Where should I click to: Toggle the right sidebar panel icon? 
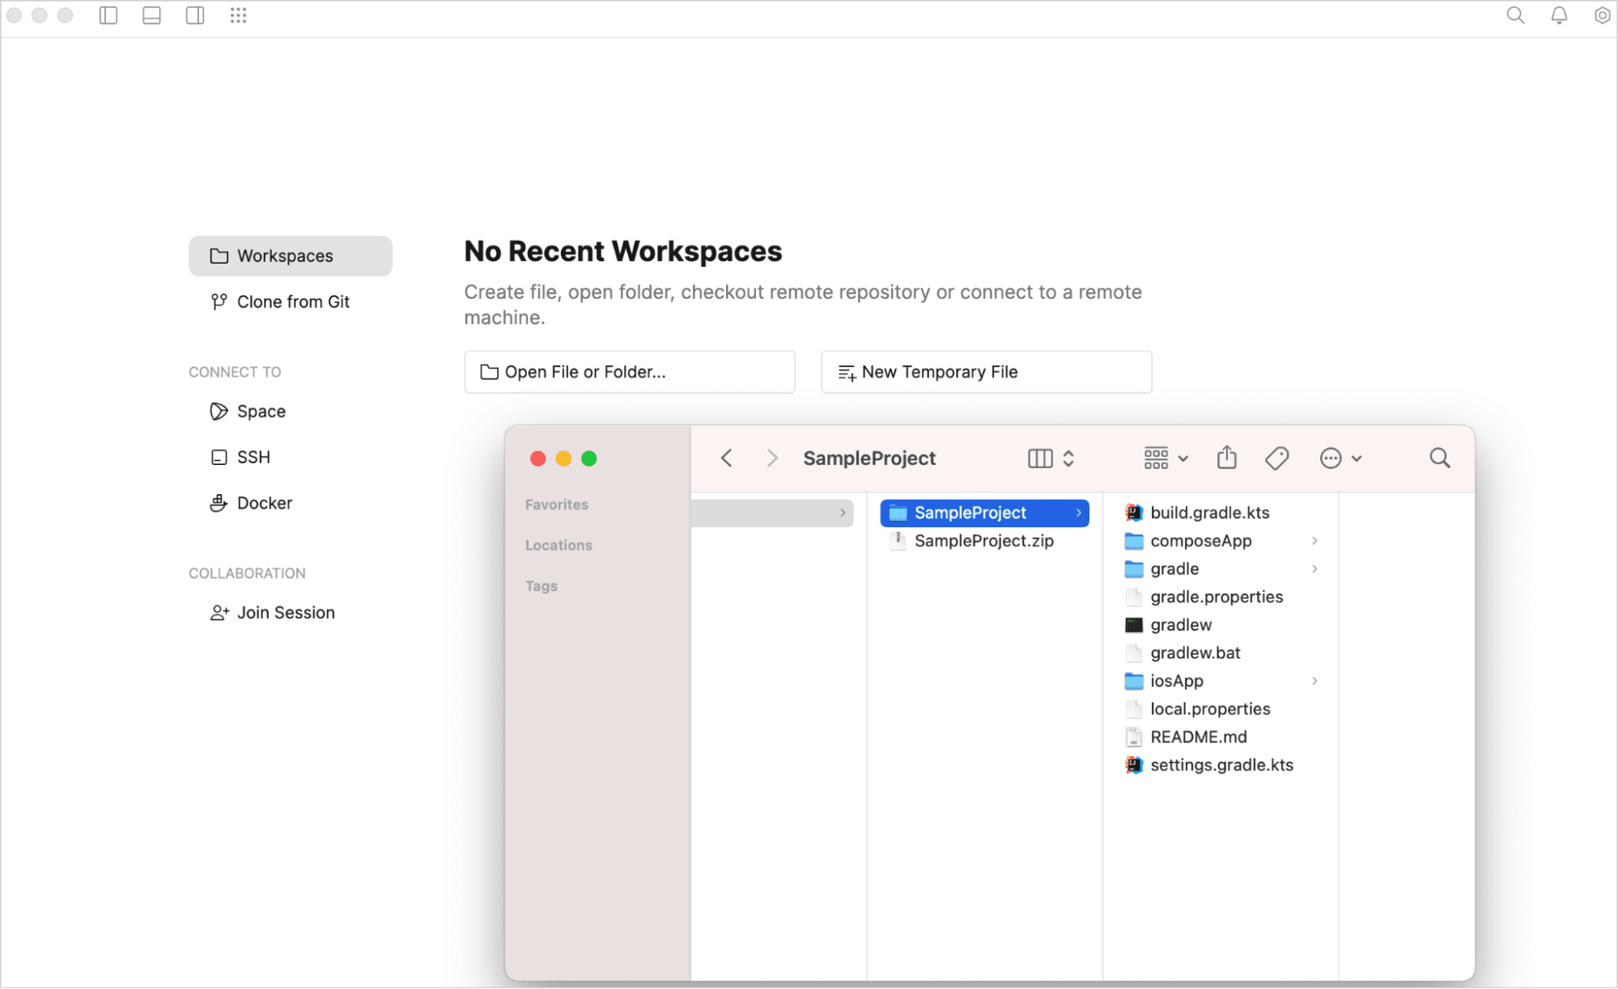click(x=195, y=15)
